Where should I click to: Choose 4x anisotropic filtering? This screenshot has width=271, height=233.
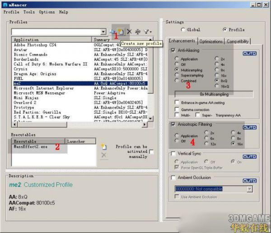tap(233, 132)
